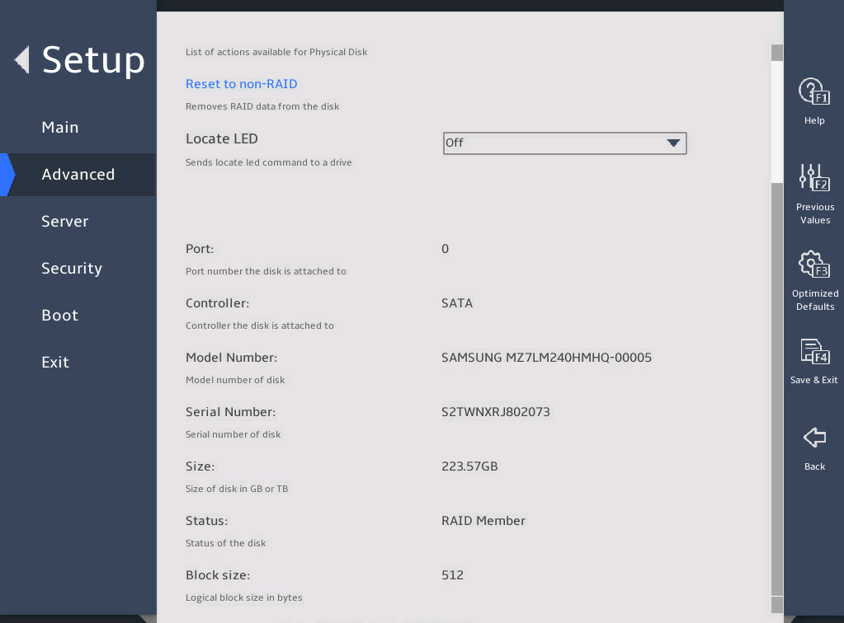This screenshot has width=844, height=623.
Task: Click 'Removes RAID data from the disk' text
Action: coord(262,106)
